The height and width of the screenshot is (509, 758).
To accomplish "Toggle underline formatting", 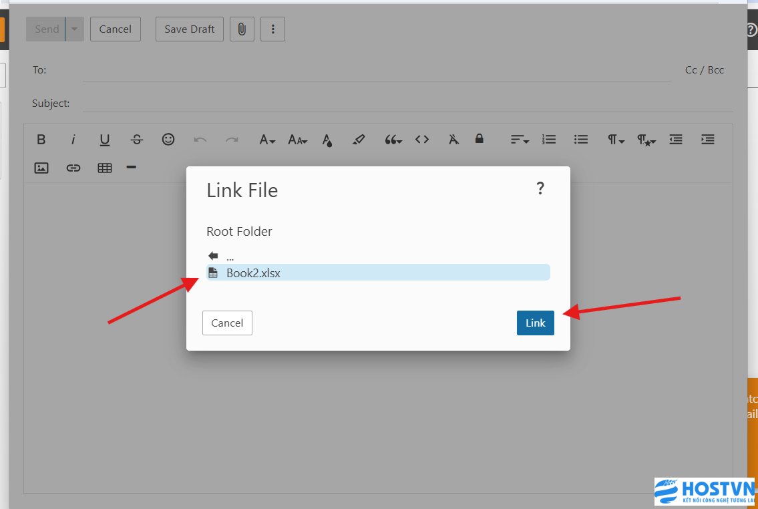I will point(105,140).
